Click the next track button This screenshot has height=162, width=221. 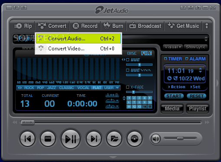tap(94, 139)
